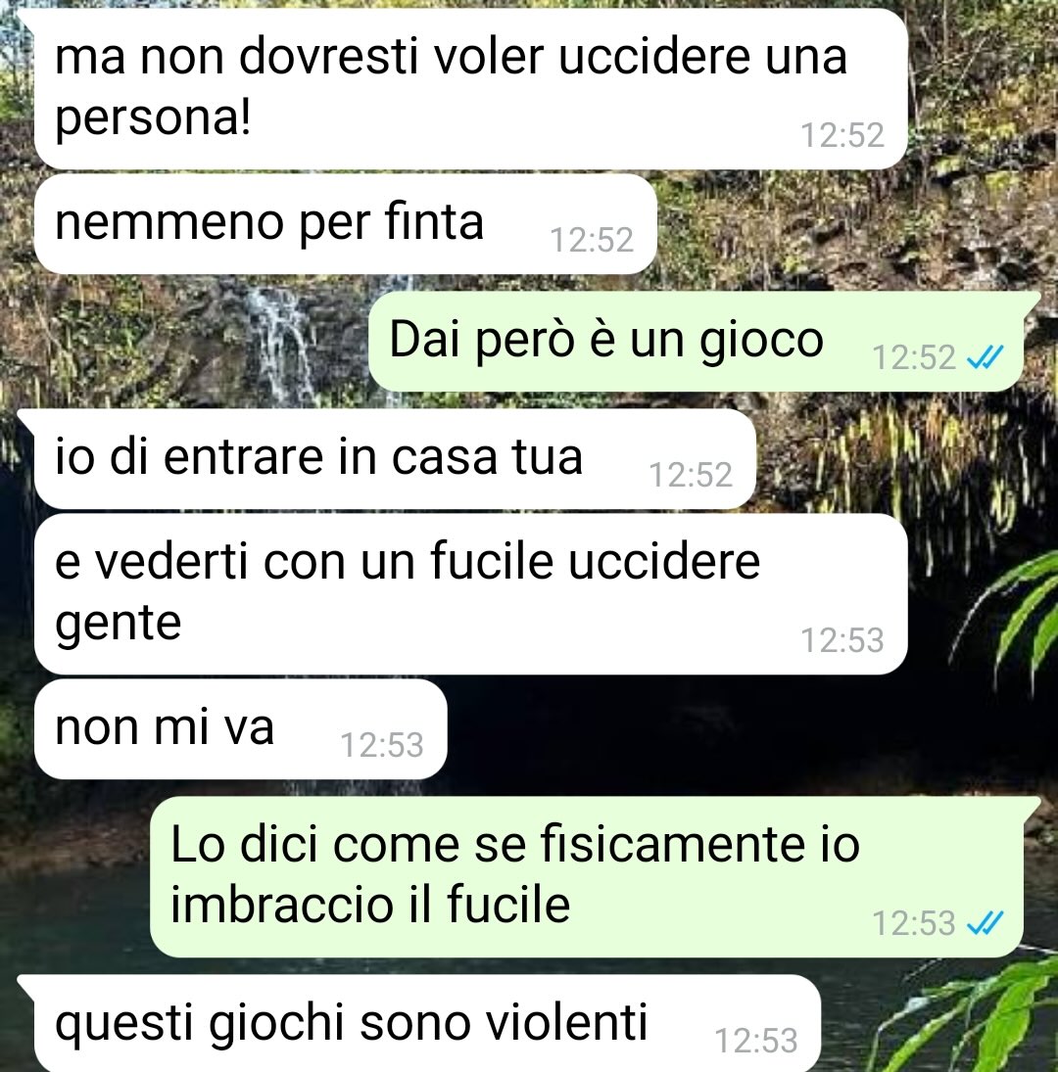This screenshot has width=1058, height=1072.
Task: Tap the 12:53 timestamp on the 'uccidere gente' bubble
Action: [x=842, y=640]
